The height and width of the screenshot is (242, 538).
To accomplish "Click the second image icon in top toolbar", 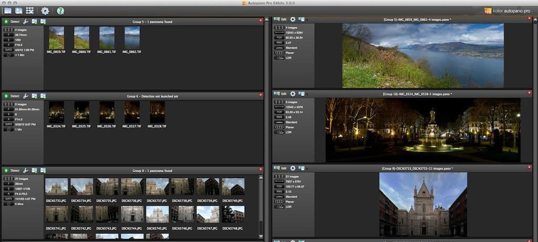I will pos(18,10).
